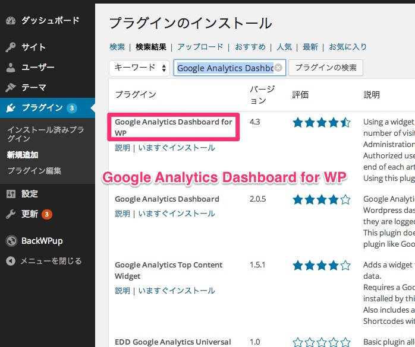The image size is (415, 347).
Task: Click the プラグインの検索 button
Action: tap(326, 68)
